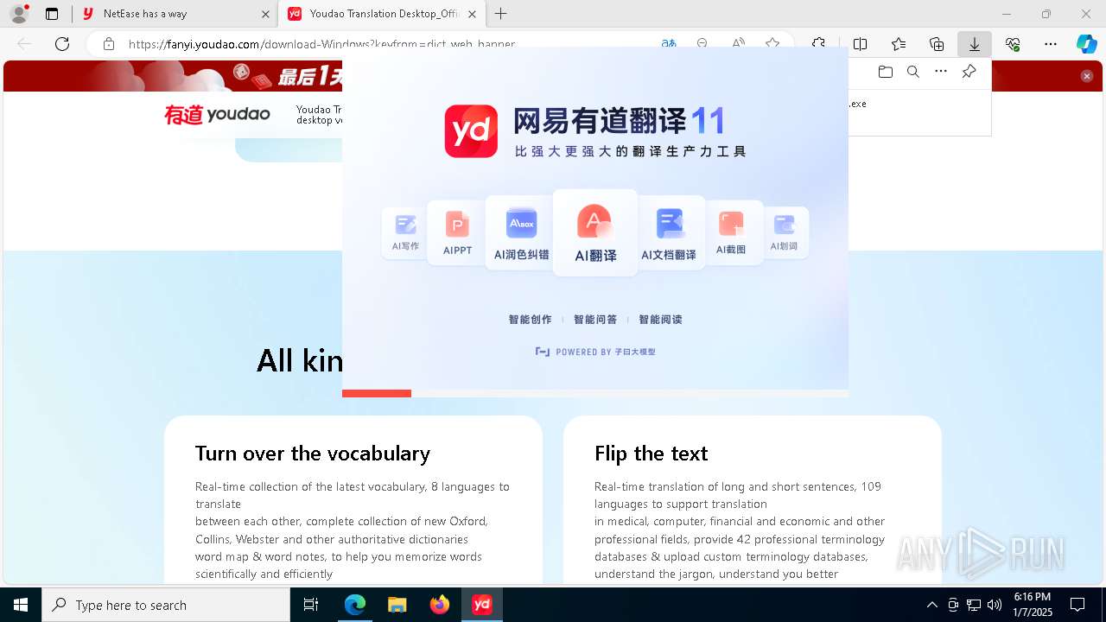Open Microsoft Edge from taskbar
This screenshot has width=1106, height=622.
[x=355, y=605]
